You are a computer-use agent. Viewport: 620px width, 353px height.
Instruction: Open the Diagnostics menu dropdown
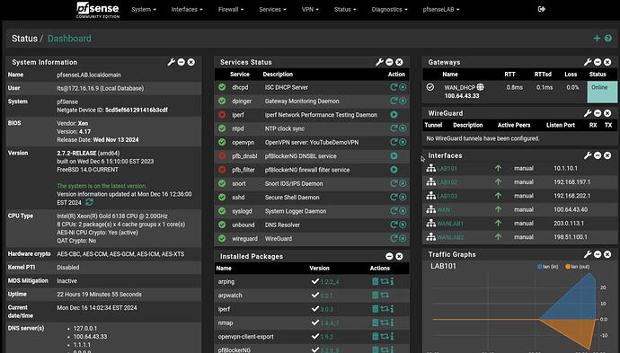coord(389,10)
